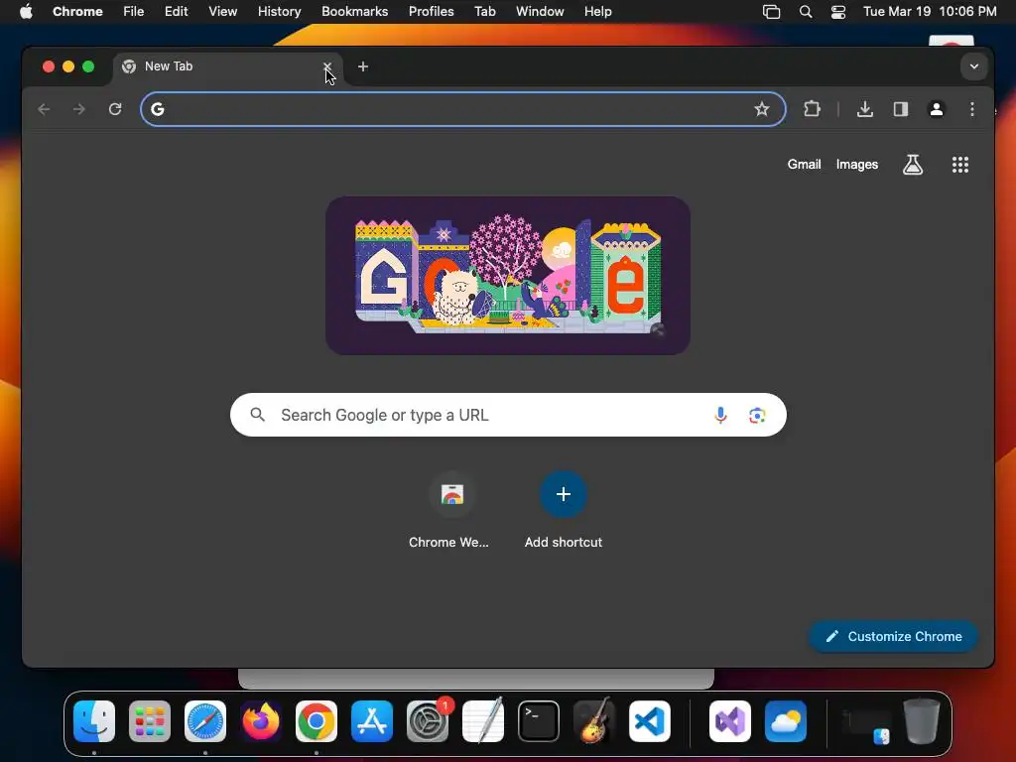Open the View menu

click(x=222, y=11)
